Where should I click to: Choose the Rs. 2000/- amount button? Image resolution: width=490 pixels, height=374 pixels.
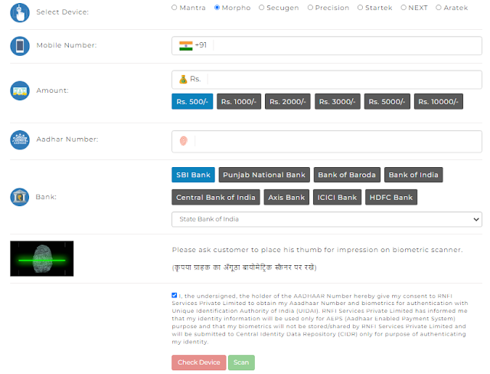(288, 101)
